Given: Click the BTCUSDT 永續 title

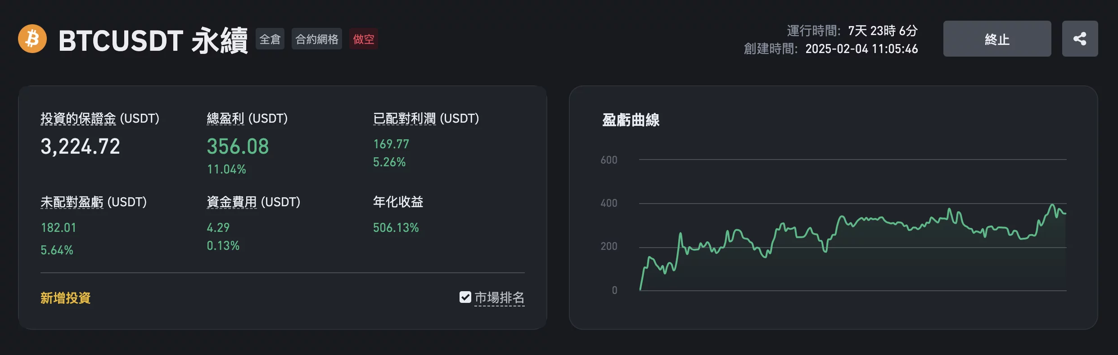Looking at the screenshot, I should (153, 40).
